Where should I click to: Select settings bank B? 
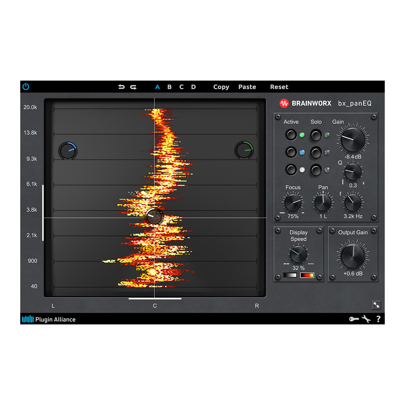pos(169,87)
